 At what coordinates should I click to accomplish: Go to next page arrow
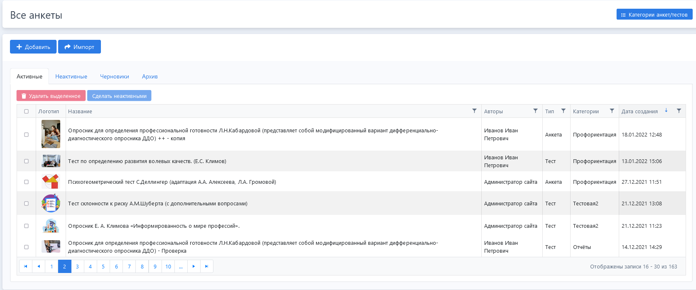[x=194, y=266]
